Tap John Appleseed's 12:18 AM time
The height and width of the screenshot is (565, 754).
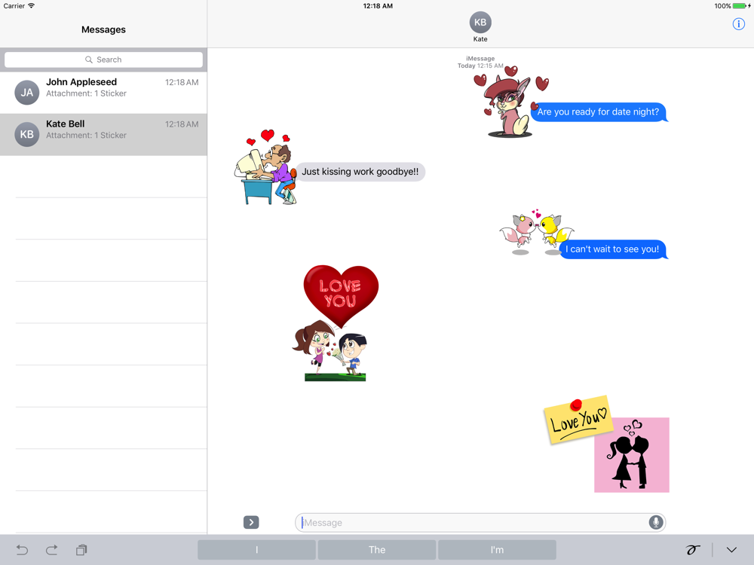tap(182, 82)
